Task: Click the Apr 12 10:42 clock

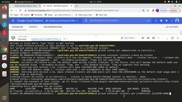Action: (96, 2)
